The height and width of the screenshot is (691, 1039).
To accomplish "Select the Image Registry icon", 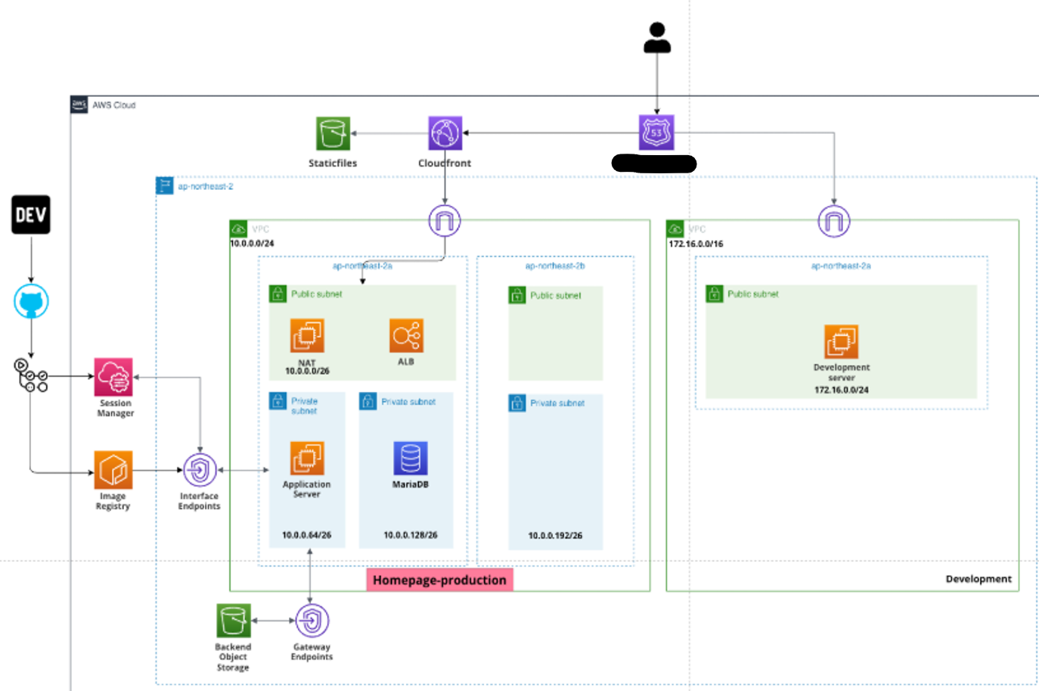I will (113, 470).
